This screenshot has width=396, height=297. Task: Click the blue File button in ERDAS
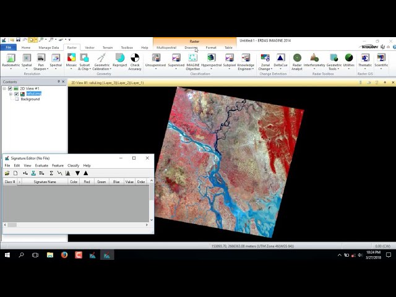point(8,47)
